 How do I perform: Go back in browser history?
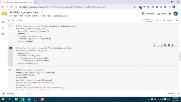(x=3, y=7)
